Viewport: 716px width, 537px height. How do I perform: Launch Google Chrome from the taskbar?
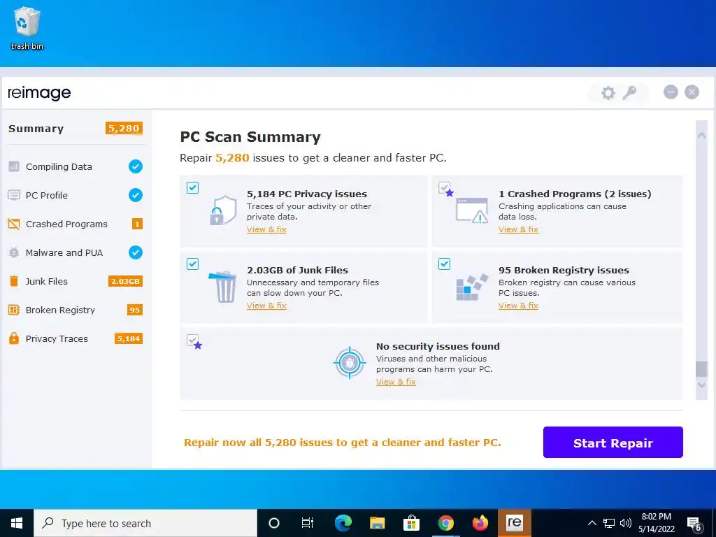(x=445, y=523)
